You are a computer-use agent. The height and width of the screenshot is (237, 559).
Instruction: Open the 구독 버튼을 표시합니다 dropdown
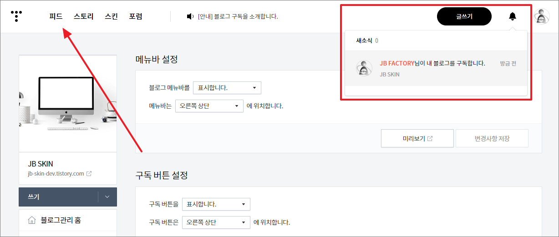[x=216, y=204]
